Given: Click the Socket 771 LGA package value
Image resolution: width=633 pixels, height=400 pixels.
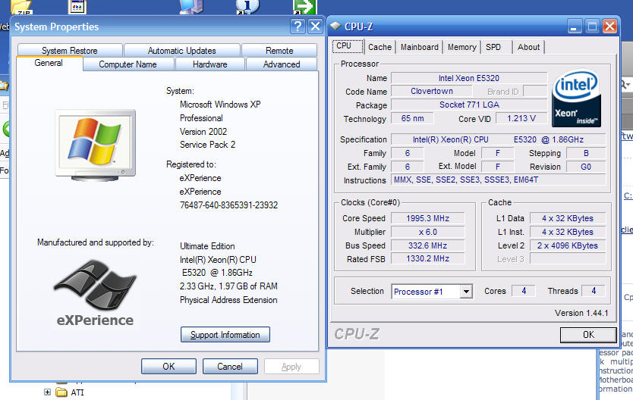Looking at the screenshot, I should [x=469, y=105].
